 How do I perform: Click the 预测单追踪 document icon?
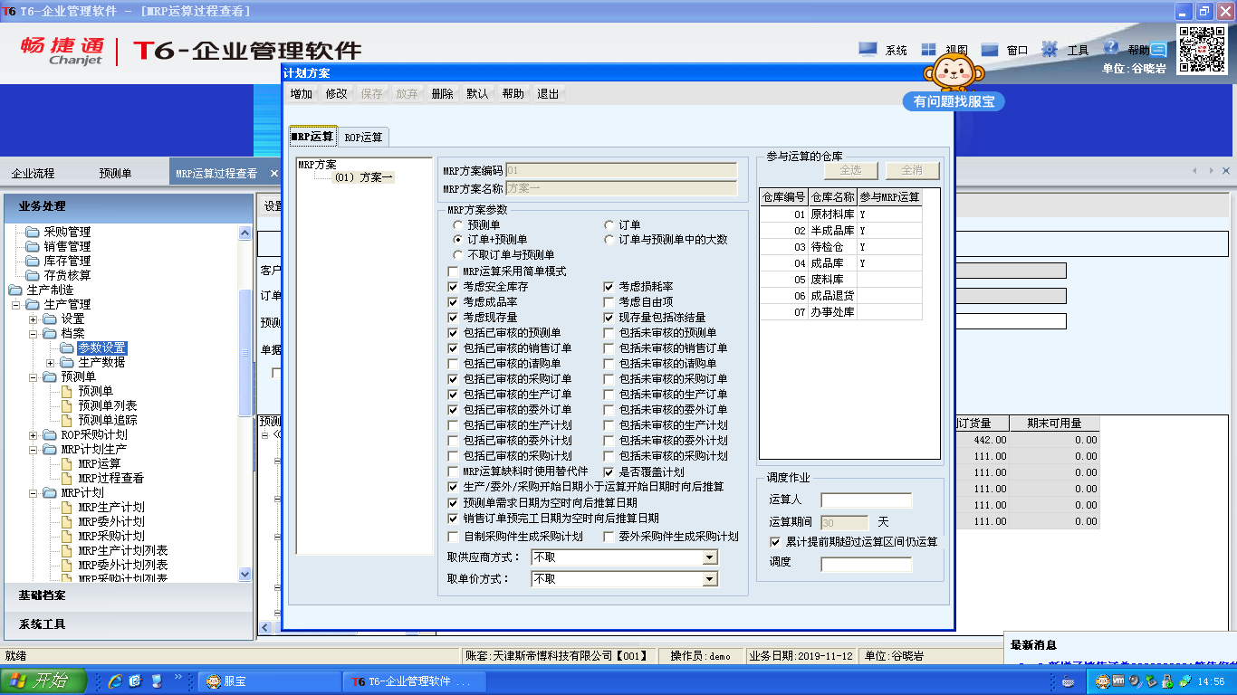pos(67,420)
